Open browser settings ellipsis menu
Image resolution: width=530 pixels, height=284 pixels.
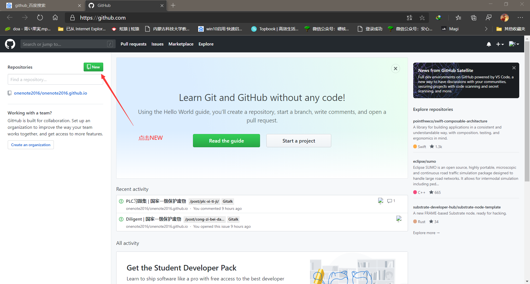tap(520, 18)
